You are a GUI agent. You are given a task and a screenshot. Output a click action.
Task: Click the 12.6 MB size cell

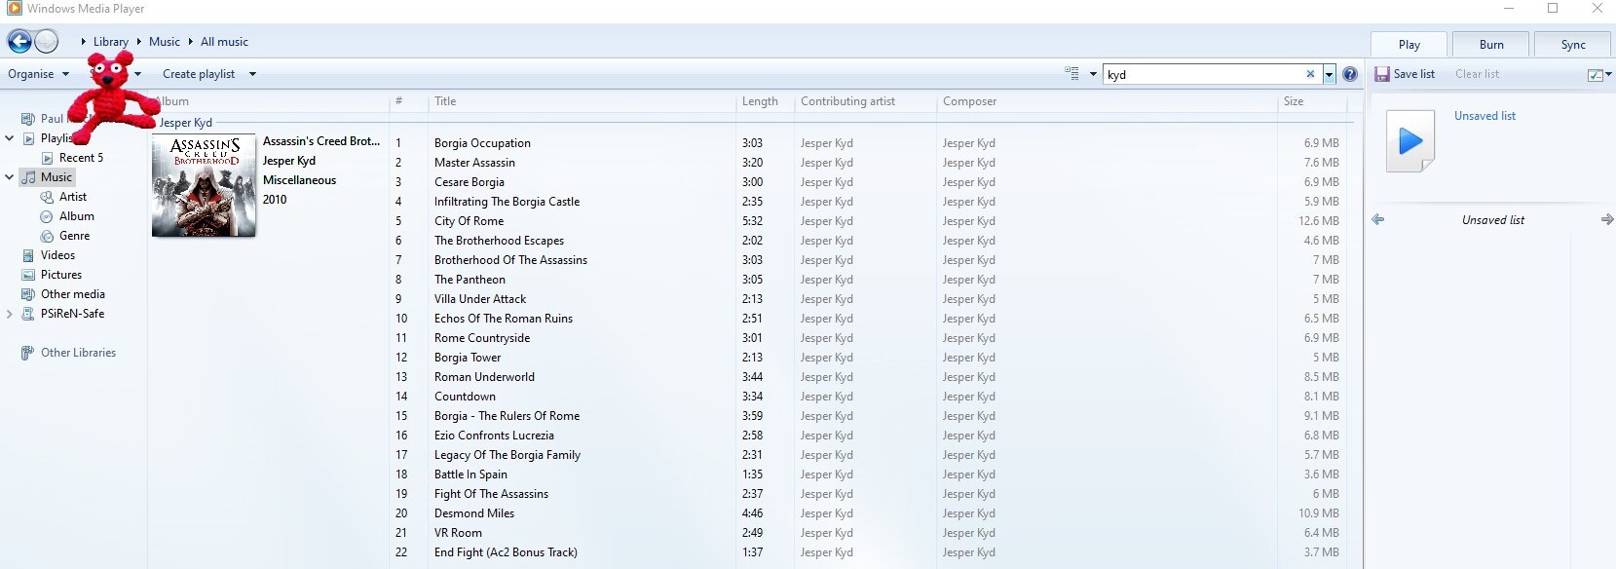[1319, 221]
